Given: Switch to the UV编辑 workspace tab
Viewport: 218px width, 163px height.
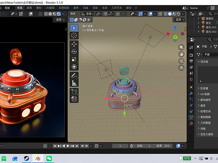Looking at the screenshot, I should [50, 8].
